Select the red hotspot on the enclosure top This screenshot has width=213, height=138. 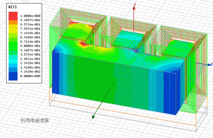click(83, 44)
